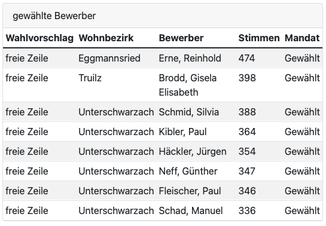Click the vote count 474
This screenshot has width=326, height=226.
click(246, 58)
